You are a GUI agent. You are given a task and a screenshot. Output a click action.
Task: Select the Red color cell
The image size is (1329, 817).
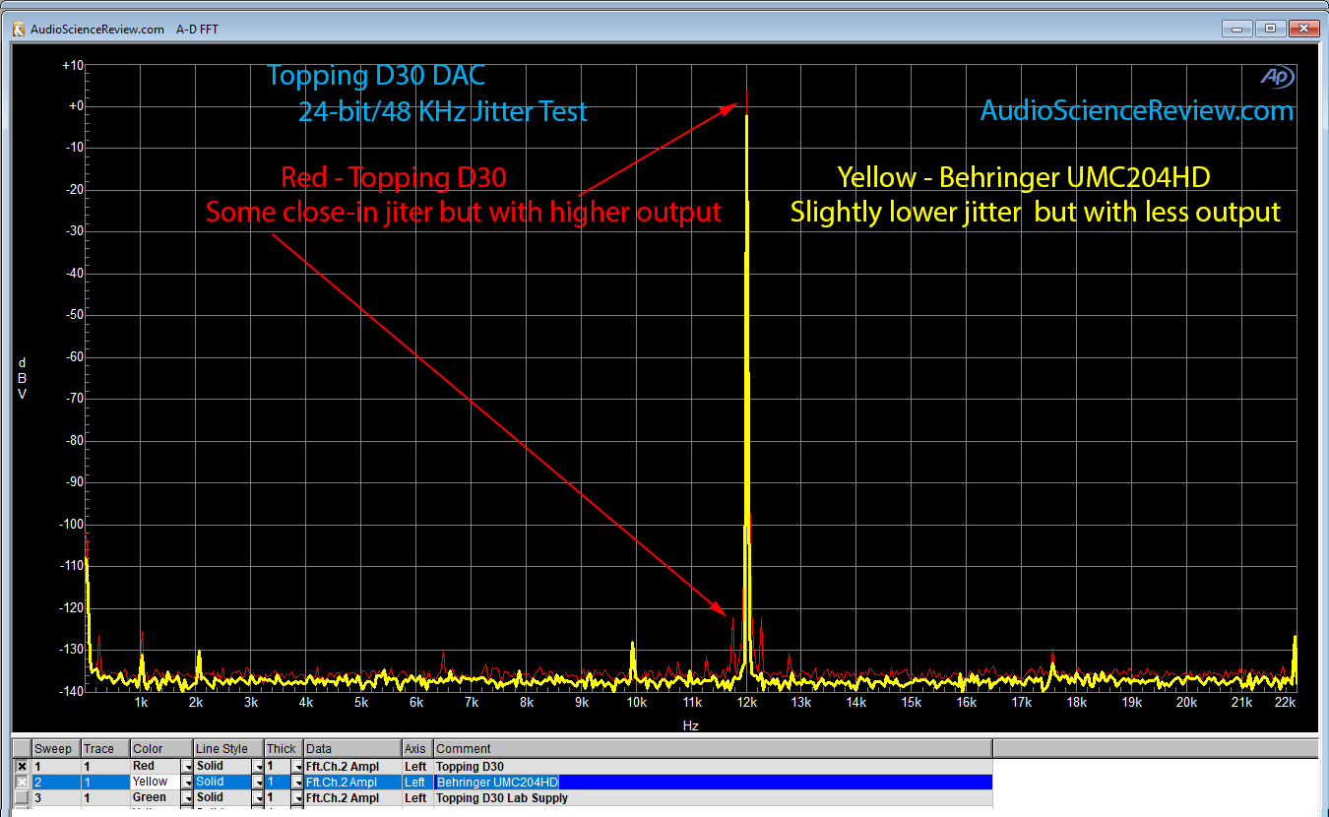coord(156,766)
